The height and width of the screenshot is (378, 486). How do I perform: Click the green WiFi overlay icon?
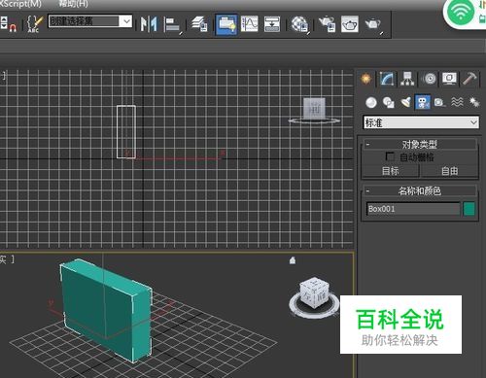461,12
